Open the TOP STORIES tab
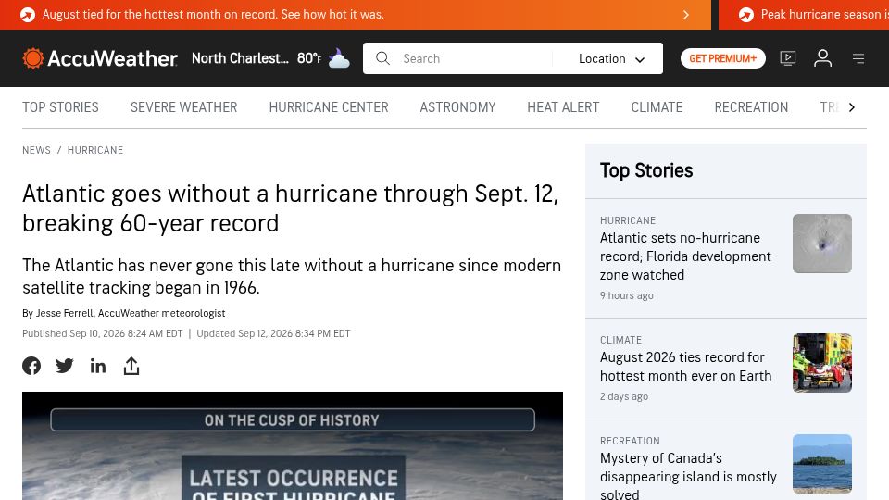This screenshot has height=500, width=889. (61, 107)
